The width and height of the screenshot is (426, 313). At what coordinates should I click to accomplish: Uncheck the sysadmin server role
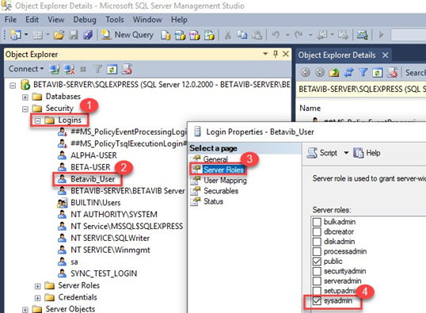317,301
